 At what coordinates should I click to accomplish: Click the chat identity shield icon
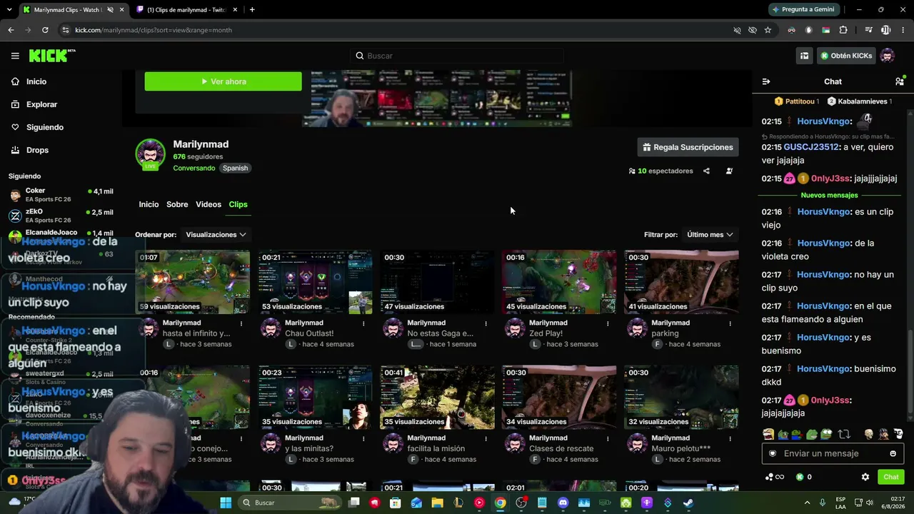(x=772, y=453)
